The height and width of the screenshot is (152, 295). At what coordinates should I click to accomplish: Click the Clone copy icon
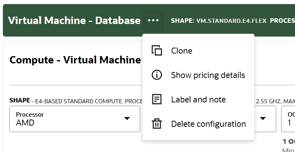157,50
